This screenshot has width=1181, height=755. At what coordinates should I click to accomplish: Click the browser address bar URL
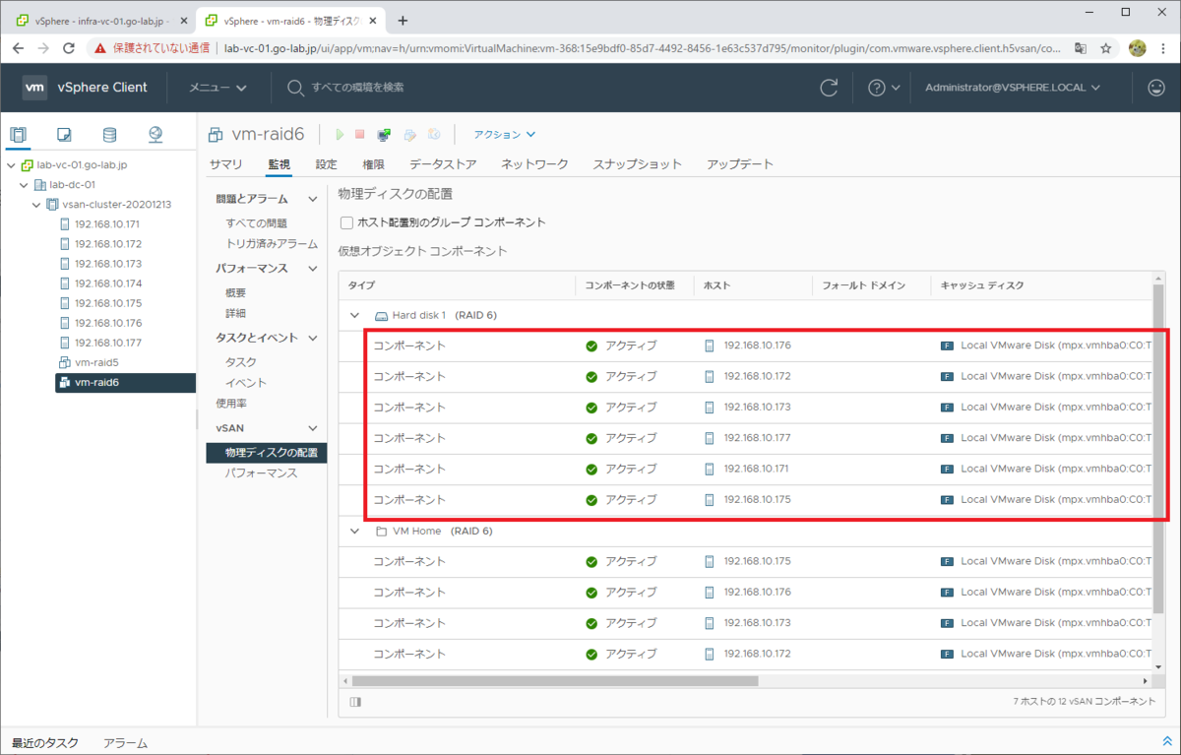click(643, 47)
